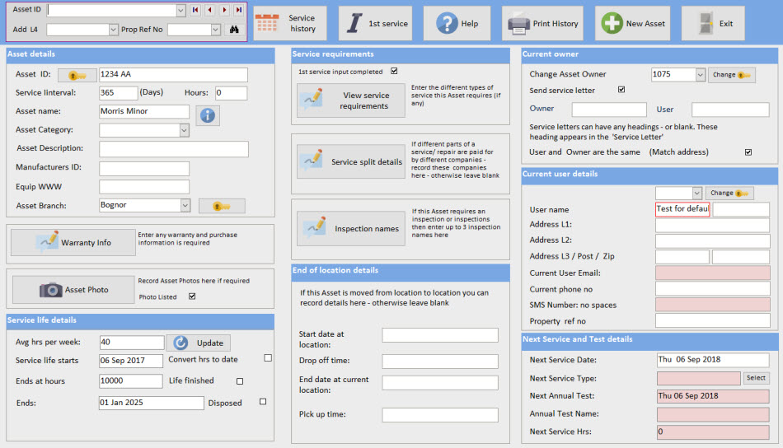783x448 pixels.
Task: Click into the Asset Description field
Action: [x=173, y=149]
